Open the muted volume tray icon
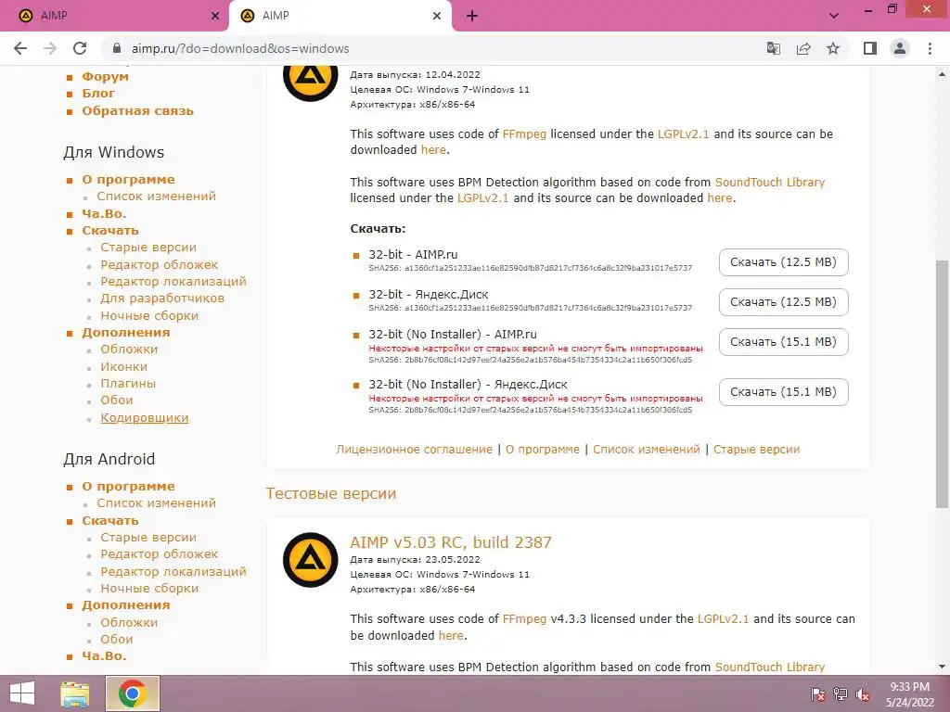The height and width of the screenshot is (712, 950). click(863, 694)
